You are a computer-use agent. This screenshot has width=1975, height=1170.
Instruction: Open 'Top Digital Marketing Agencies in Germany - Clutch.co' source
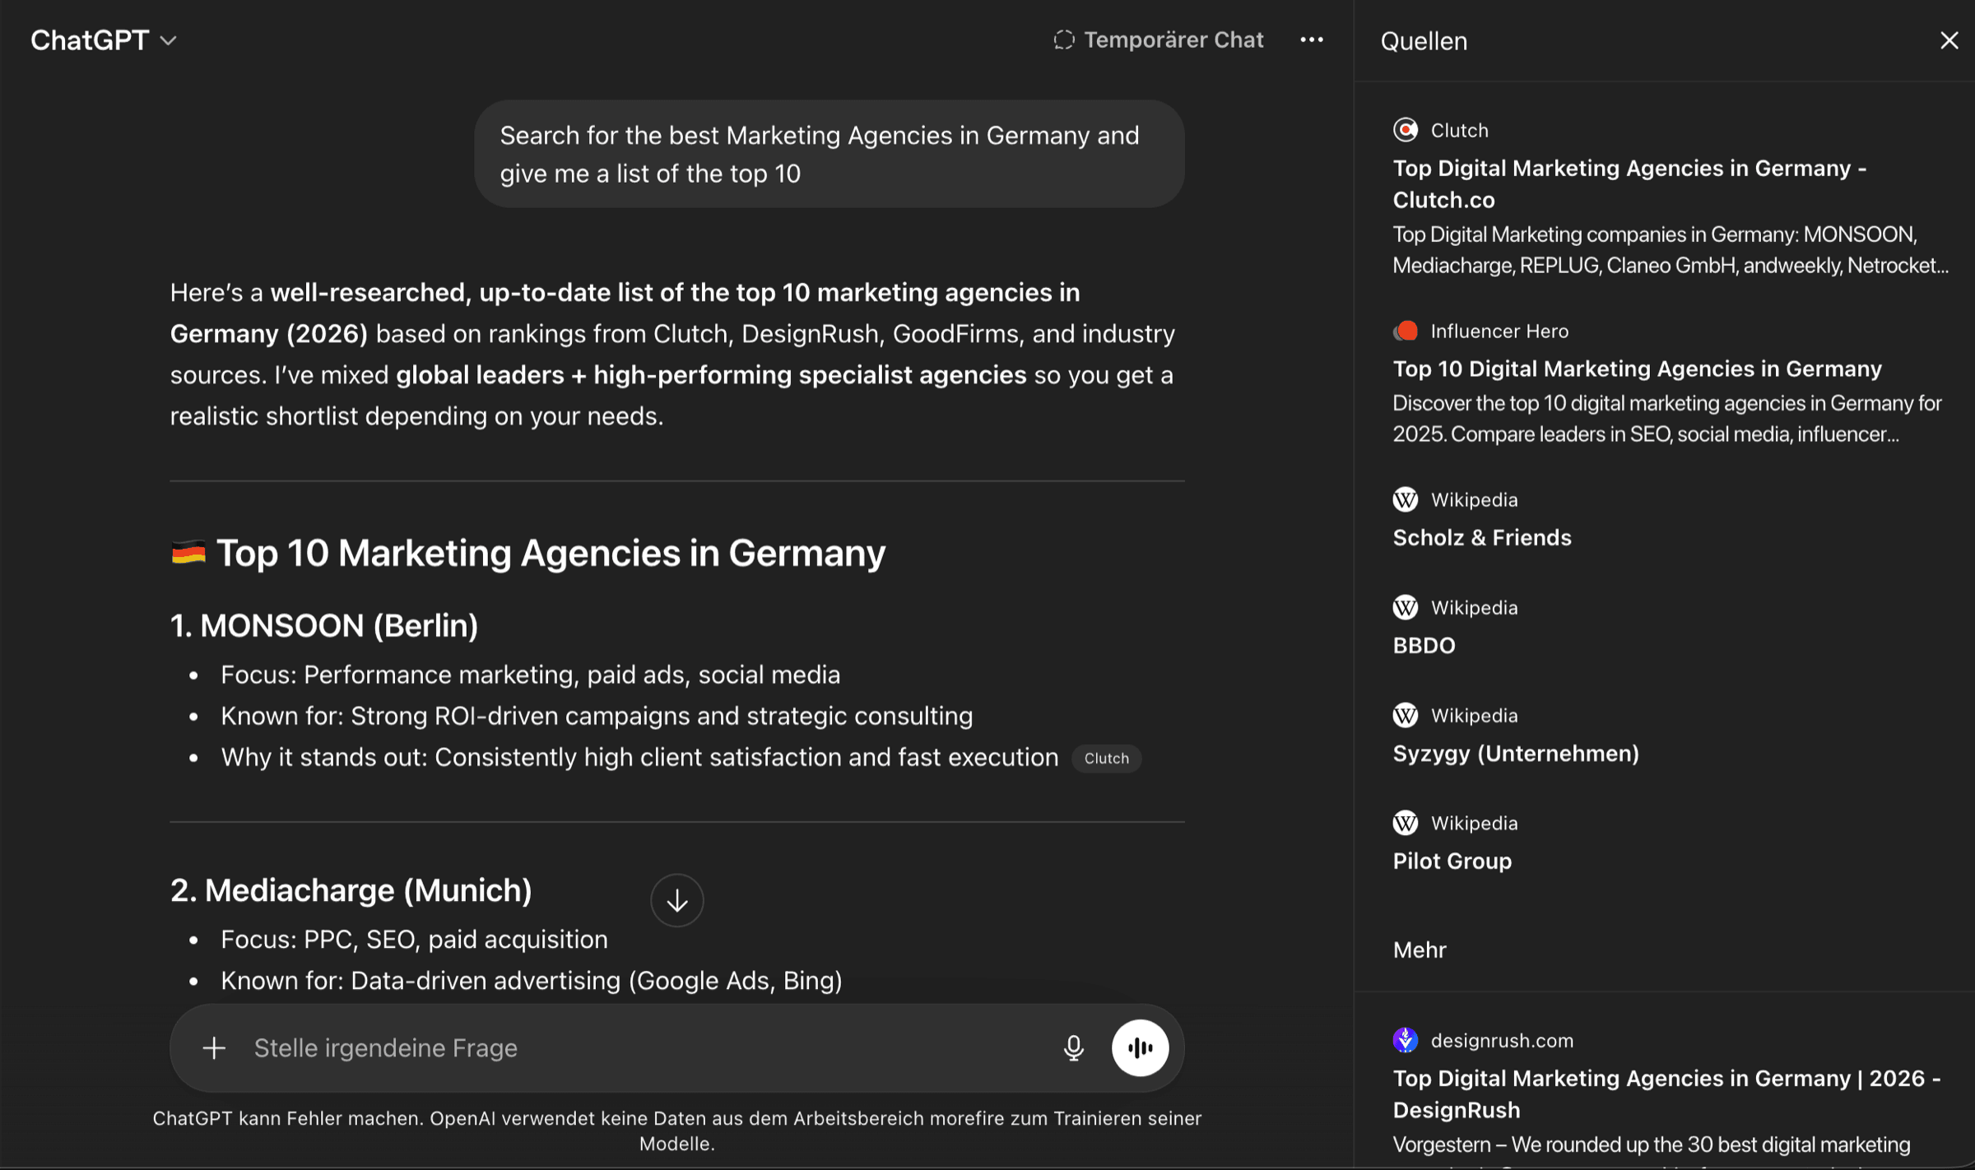1629,183
